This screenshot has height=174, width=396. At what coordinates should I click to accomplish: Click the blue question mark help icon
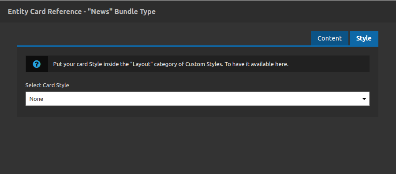click(37, 64)
